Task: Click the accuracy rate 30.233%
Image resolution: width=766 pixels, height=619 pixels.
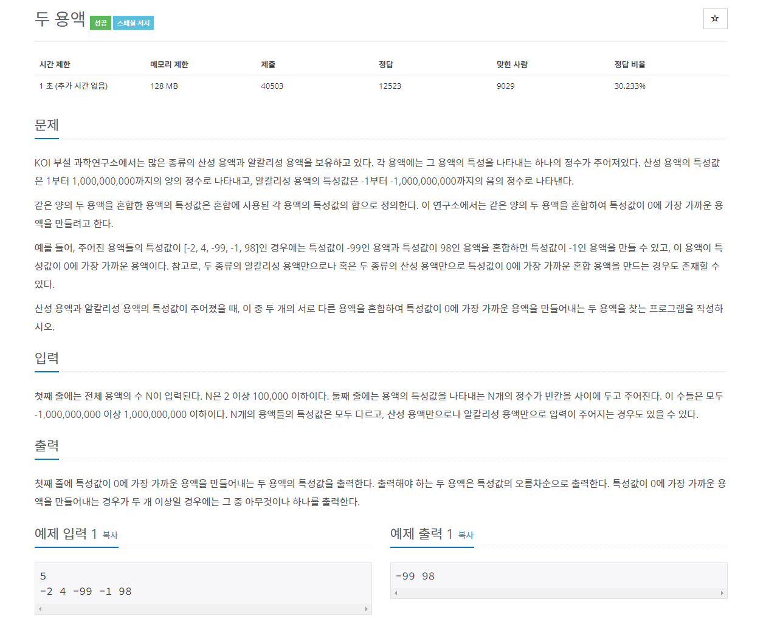Action: click(630, 86)
